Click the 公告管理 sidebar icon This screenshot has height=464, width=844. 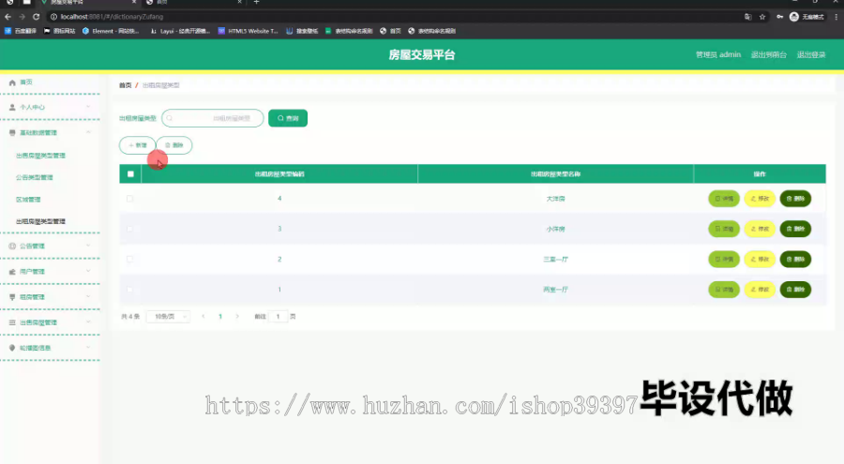click(12, 246)
